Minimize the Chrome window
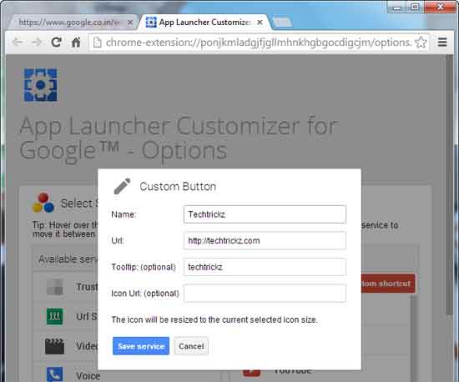Screen dimensions: 459x382 click(397, 7)
